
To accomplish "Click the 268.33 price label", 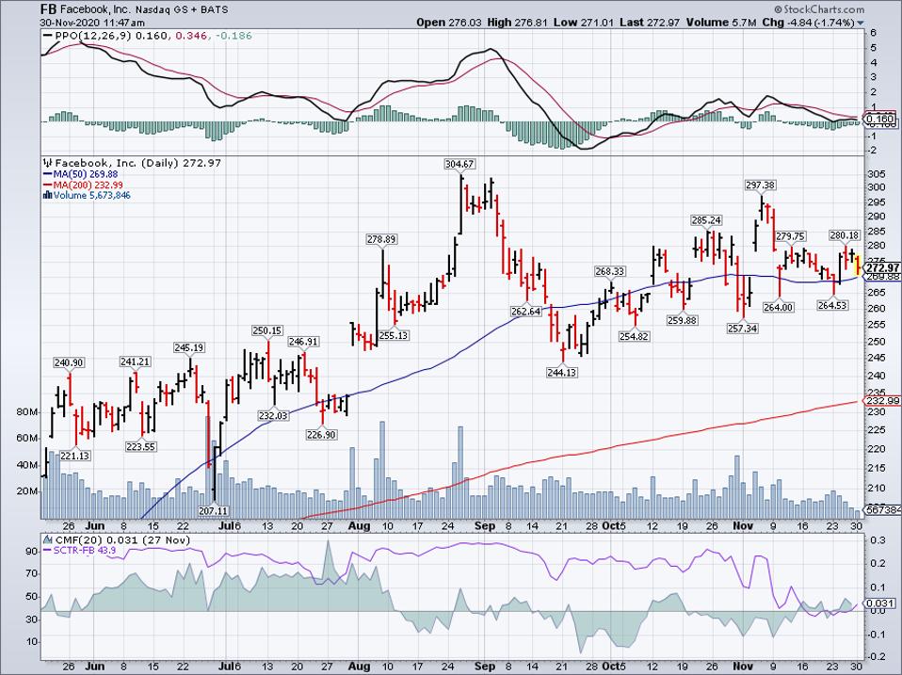I will [610, 271].
